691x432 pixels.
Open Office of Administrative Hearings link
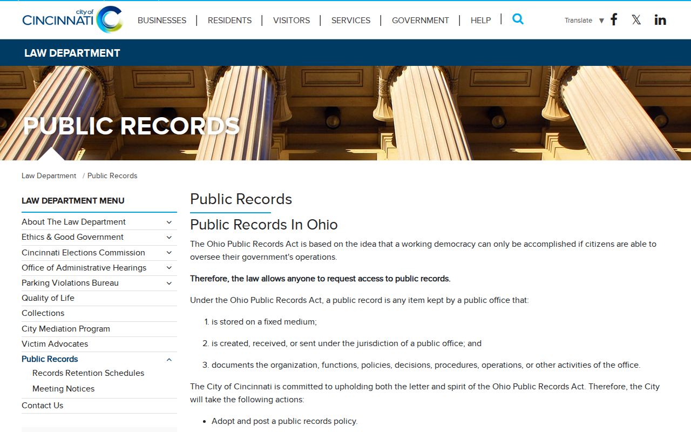pyautogui.click(x=84, y=268)
